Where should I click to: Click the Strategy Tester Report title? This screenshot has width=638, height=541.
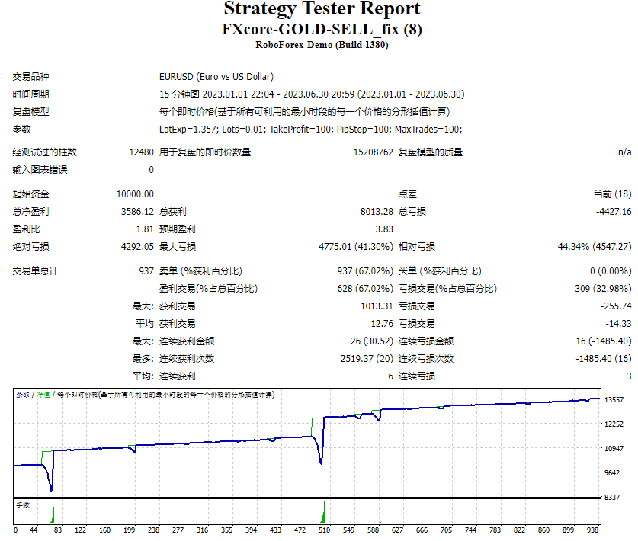pos(318,10)
